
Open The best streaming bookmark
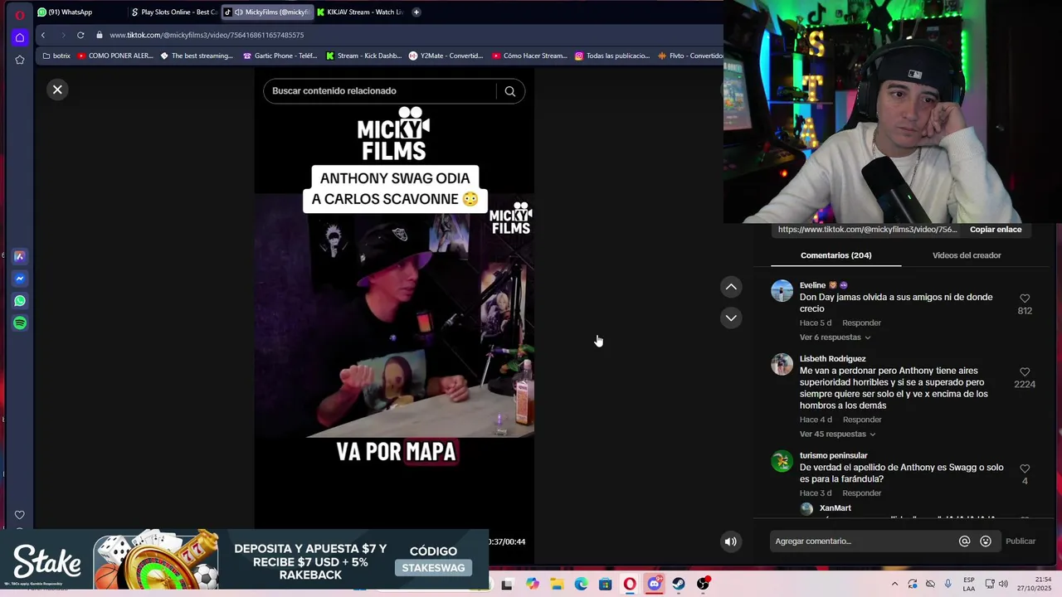coord(197,56)
